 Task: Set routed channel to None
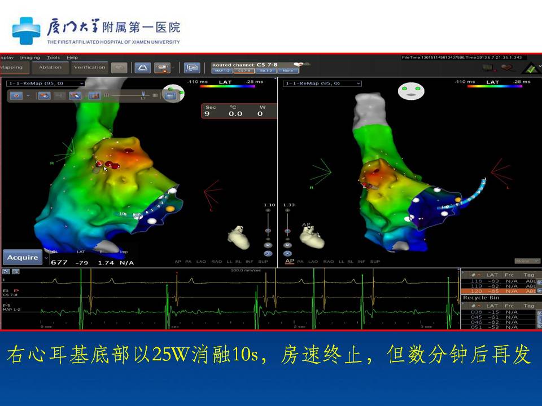click(287, 71)
